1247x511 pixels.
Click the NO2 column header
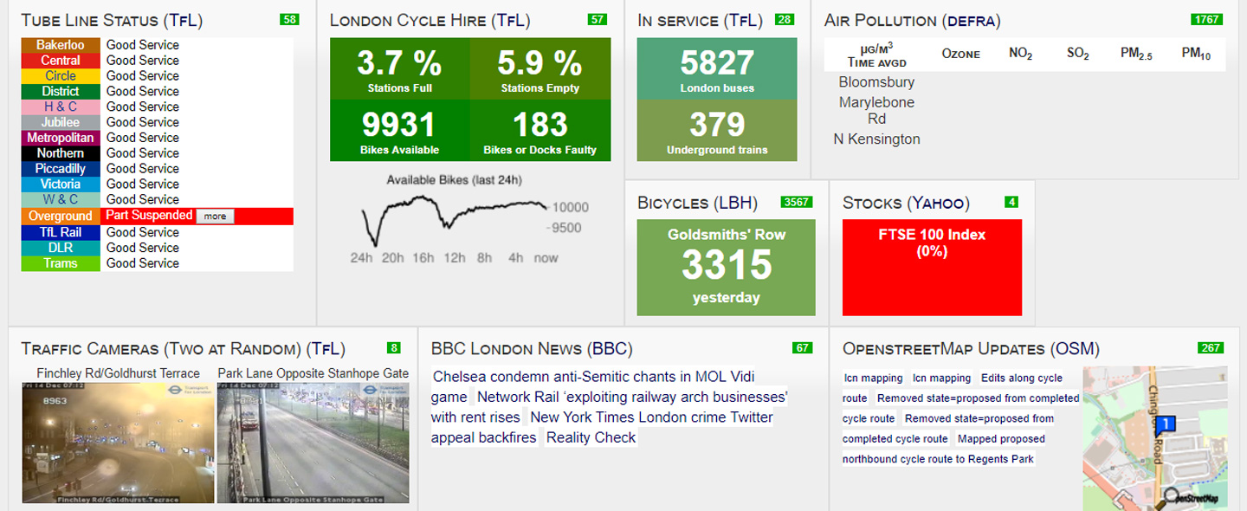1021,54
